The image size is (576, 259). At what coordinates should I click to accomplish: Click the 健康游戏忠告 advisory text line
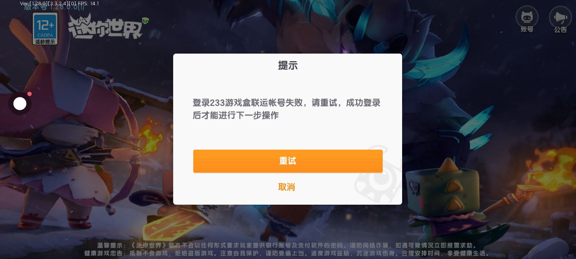click(287, 253)
